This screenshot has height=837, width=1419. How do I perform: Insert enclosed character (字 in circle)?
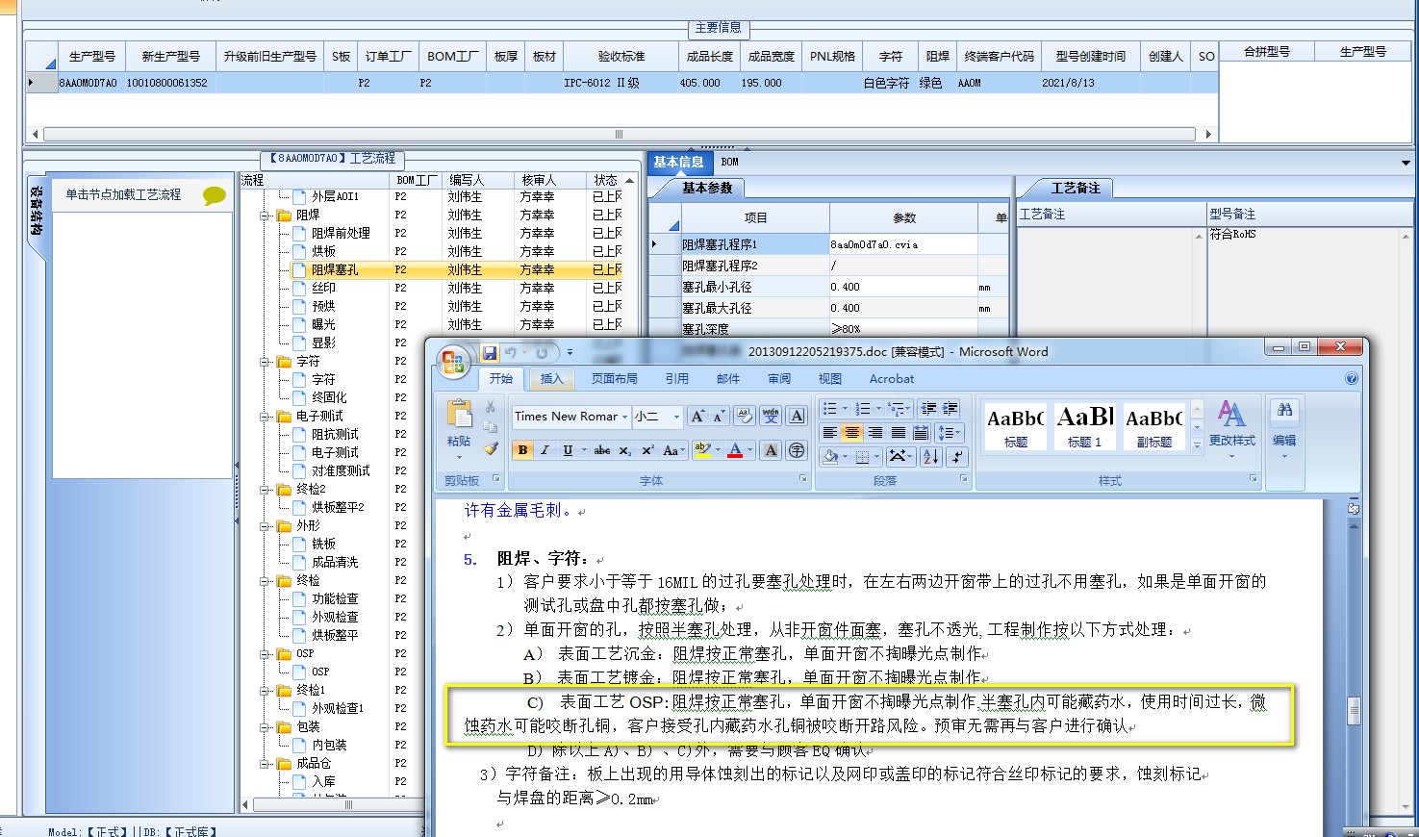pyautogui.click(x=797, y=449)
